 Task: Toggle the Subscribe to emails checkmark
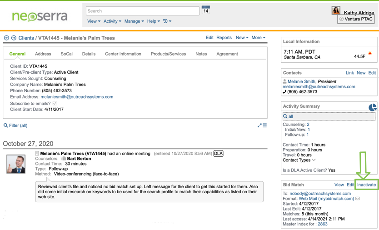[55, 104]
